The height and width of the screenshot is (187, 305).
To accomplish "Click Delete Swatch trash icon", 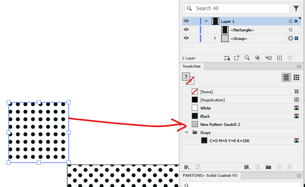I will point(289,167).
